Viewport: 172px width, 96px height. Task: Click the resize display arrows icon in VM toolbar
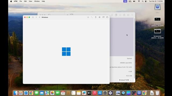[x=92, y=17]
